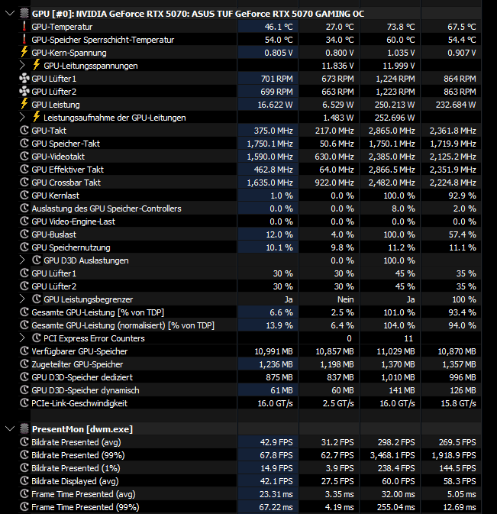
Task: Click clock icon of GPU Effektiver Takt
Action: (24, 170)
